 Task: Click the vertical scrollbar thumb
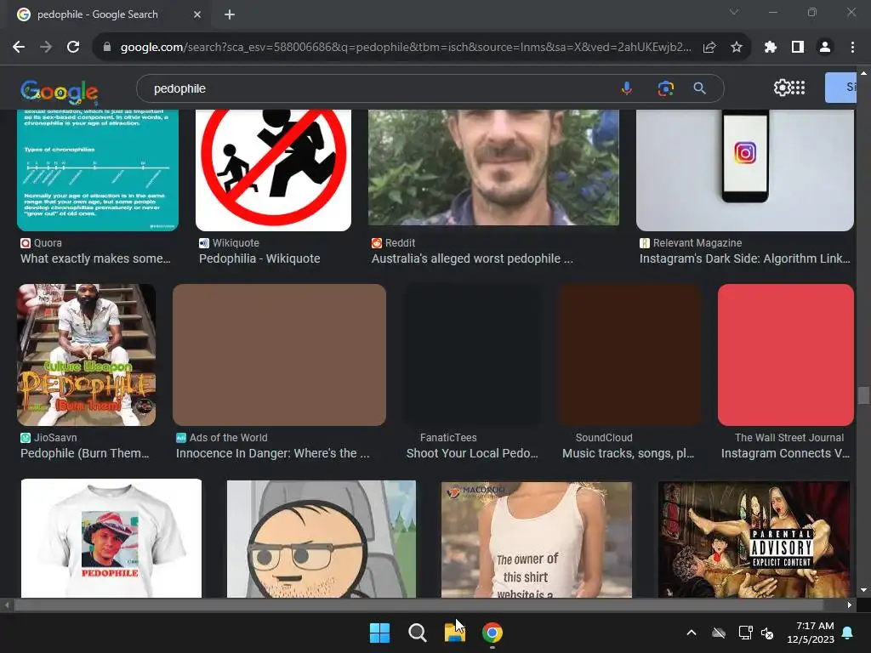click(863, 396)
